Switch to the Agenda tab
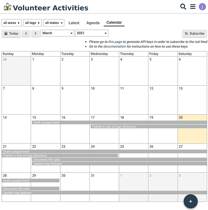Viewport: 208px width, 210px height. click(93, 23)
